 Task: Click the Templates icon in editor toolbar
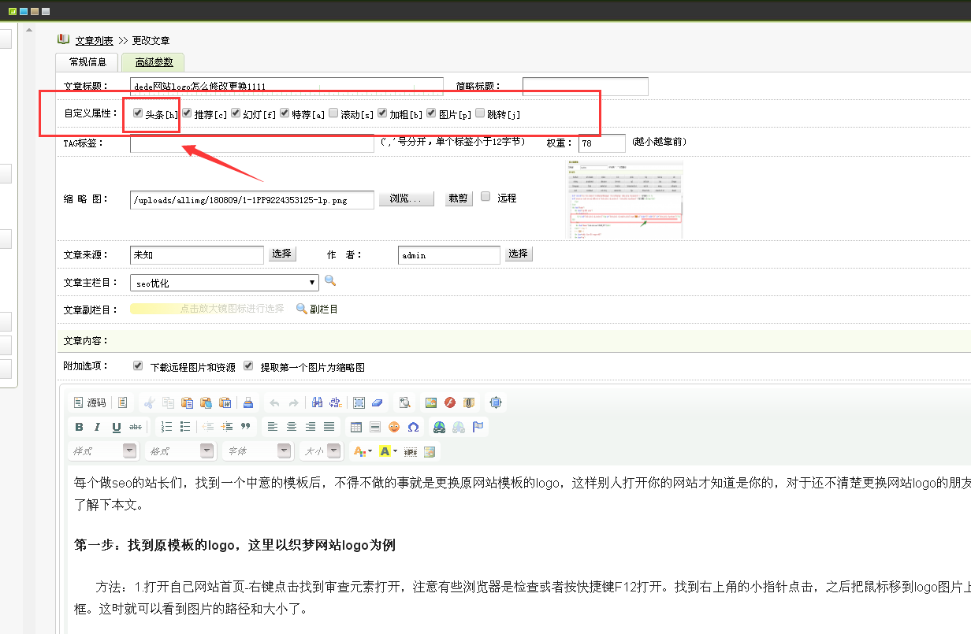[123, 402]
